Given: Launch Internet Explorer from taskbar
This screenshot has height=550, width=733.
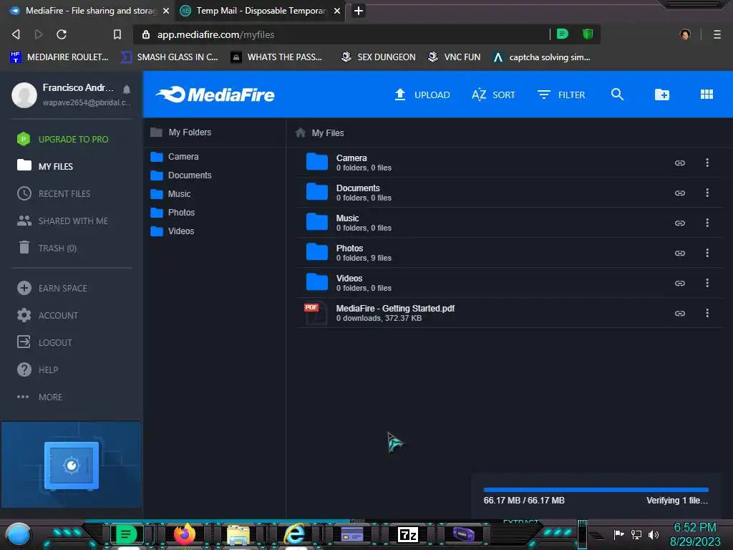Looking at the screenshot, I should 295,534.
